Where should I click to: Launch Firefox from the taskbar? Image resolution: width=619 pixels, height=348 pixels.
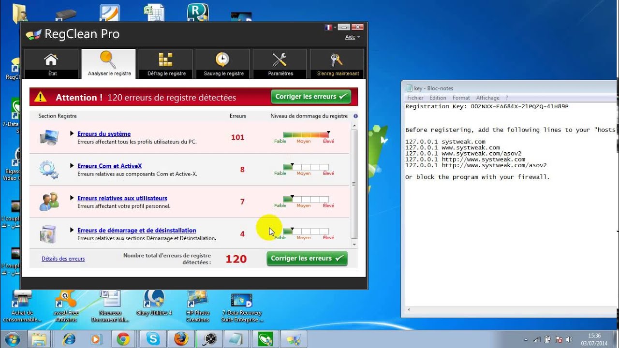tap(181, 339)
